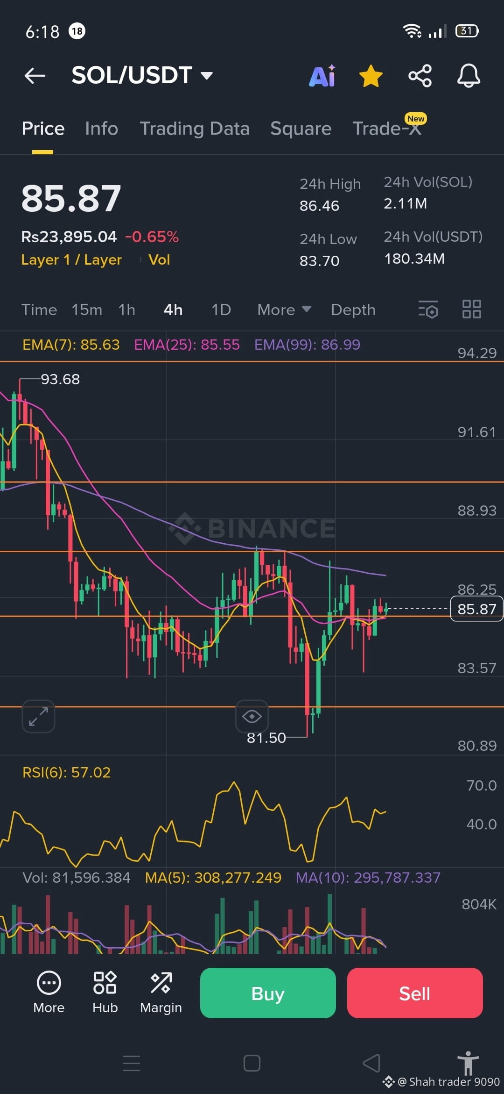Tap the red Sell button
Viewport: 504px width, 1094px height.
click(x=415, y=993)
